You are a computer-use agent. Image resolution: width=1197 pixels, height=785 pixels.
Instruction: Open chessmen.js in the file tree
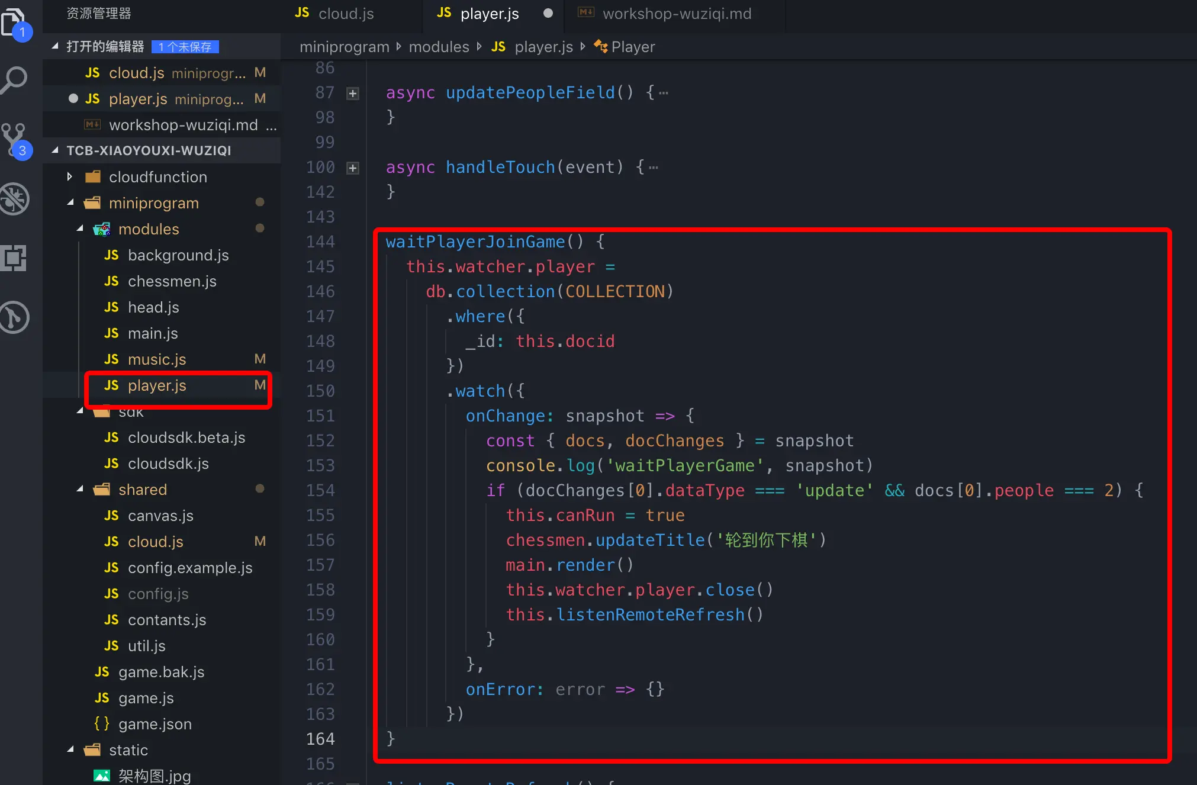point(172,281)
